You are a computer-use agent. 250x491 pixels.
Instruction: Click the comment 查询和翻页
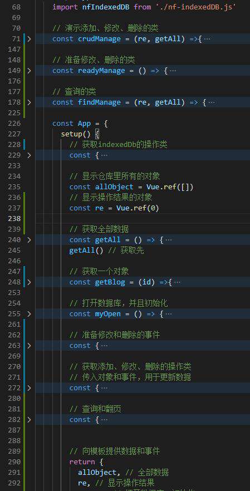pos(95,409)
